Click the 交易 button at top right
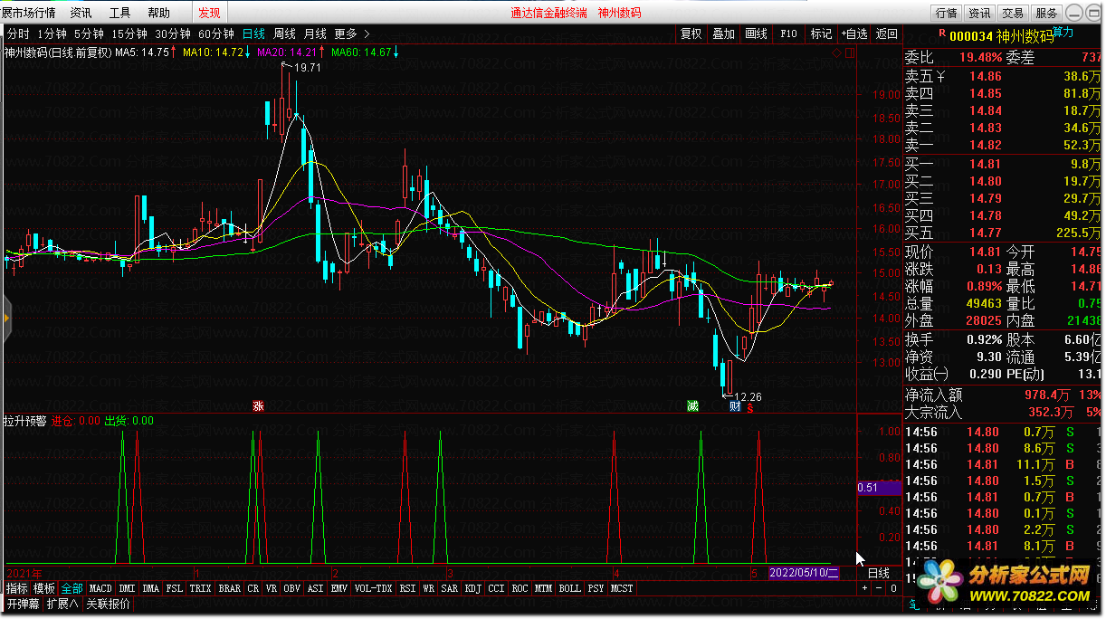Image resolution: width=1106 pixels, height=619 pixels. pos(1014,13)
